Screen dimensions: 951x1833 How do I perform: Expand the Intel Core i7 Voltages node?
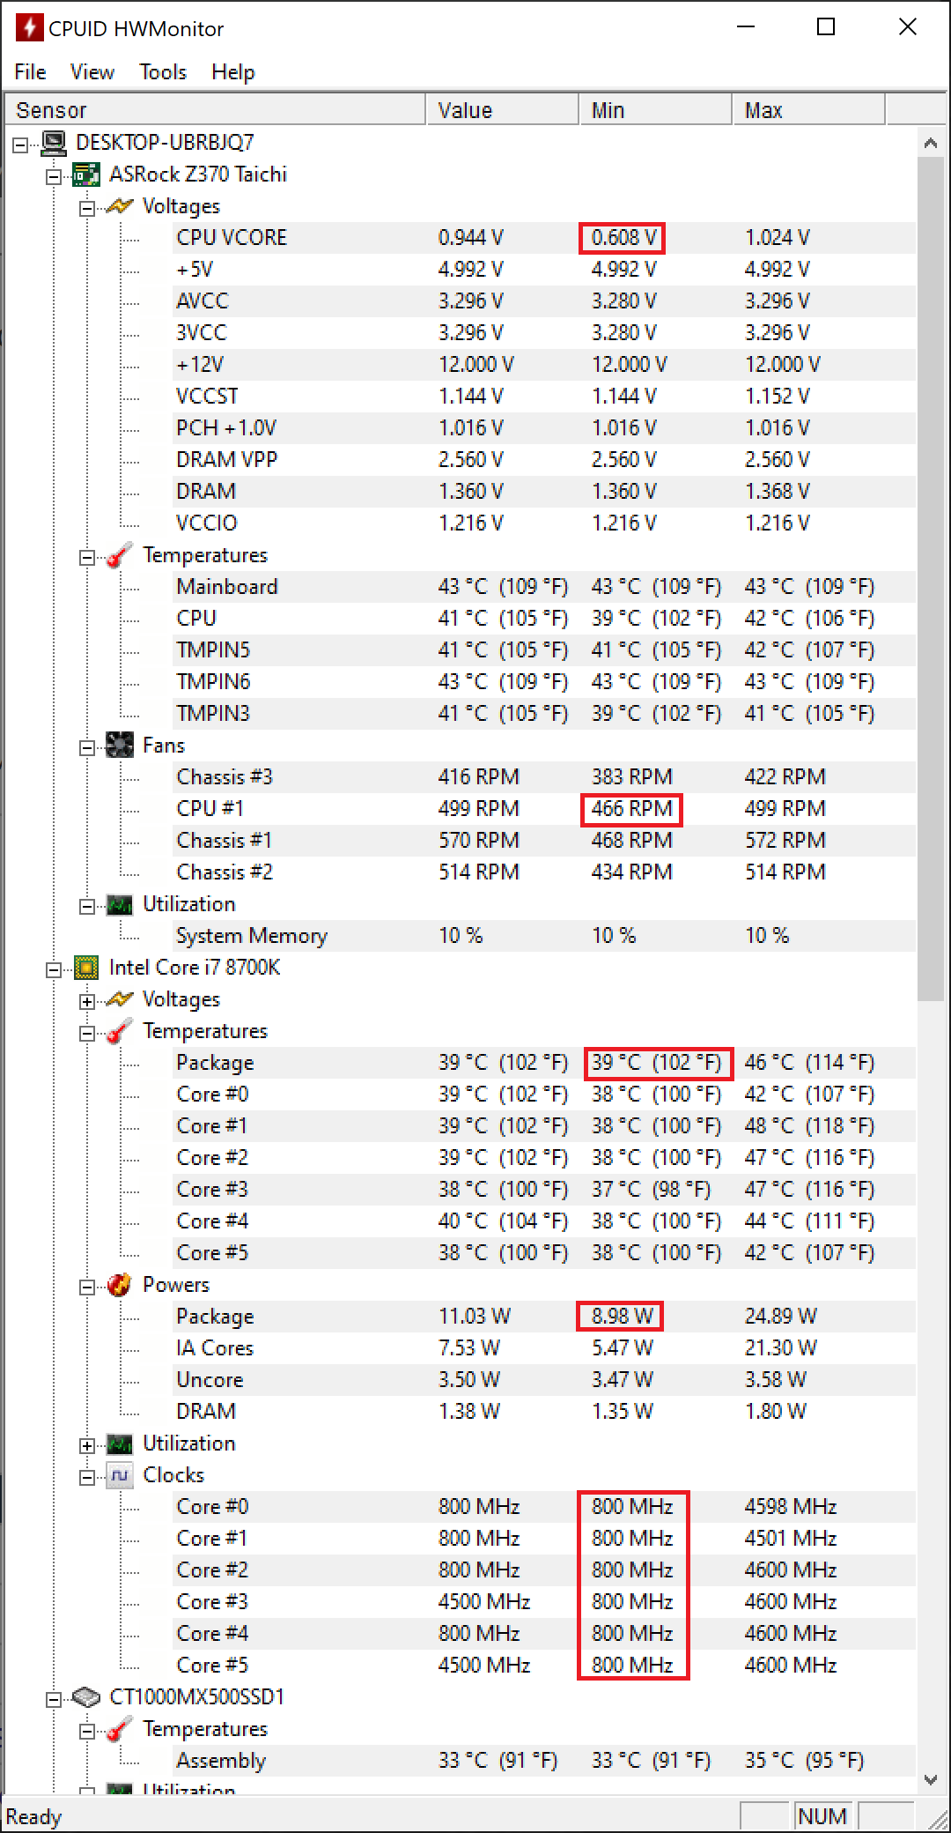87,1001
